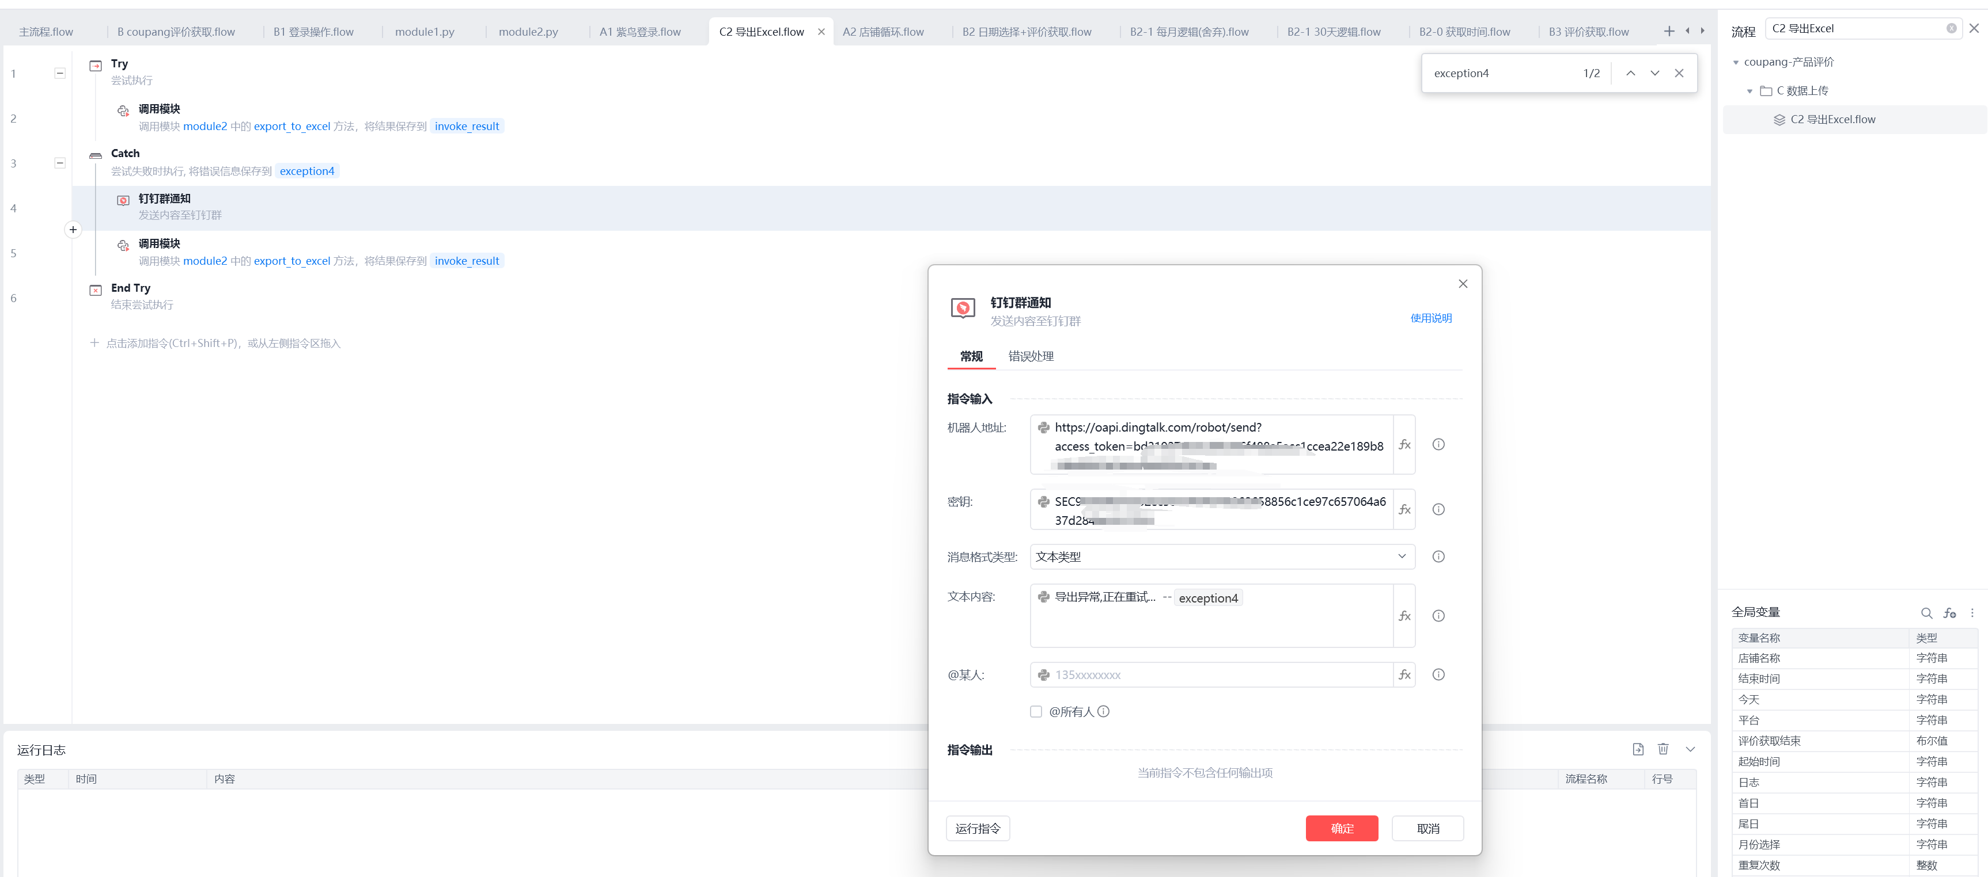The width and height of the screenshot is (1988, 877).
Task: Click info icon next to 密钥 field
Action: click(x=1438, y=509)
